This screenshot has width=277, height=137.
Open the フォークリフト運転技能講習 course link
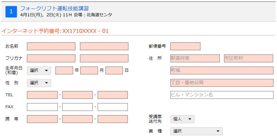[x=54, y=8]
